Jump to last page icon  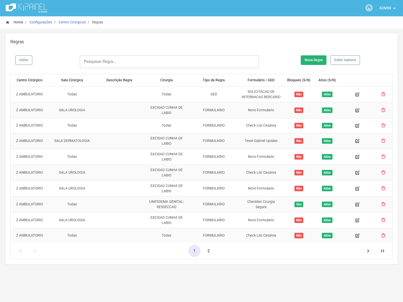382,251
